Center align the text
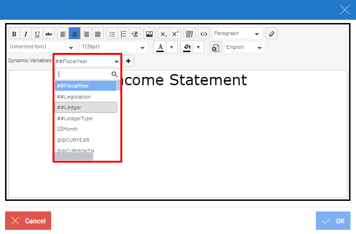 pos(74,34)
